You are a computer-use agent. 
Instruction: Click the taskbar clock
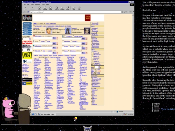click(x=130, y=114)
